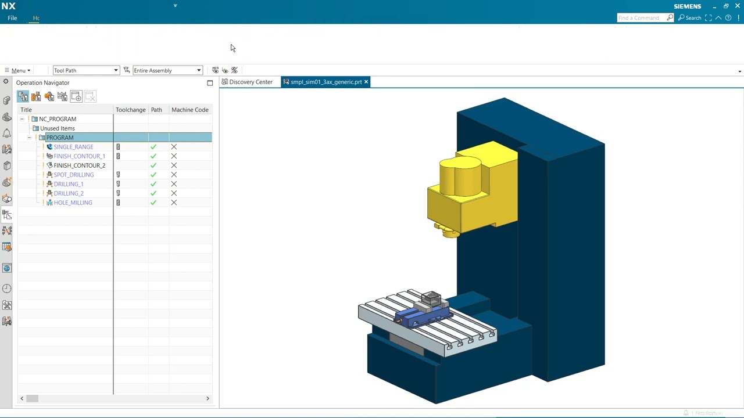Viewport: 744px width, 418px height.
Task: Select the SINGLE_RANGE operation
Action: [73, 147]
